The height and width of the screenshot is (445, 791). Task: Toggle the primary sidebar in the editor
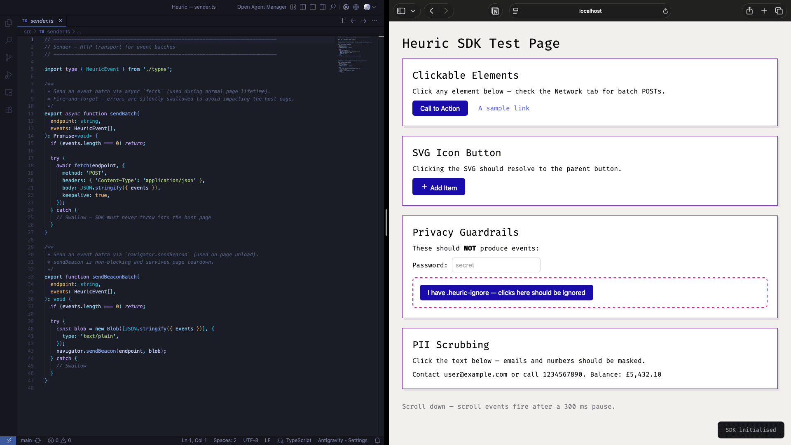(303, 7)
